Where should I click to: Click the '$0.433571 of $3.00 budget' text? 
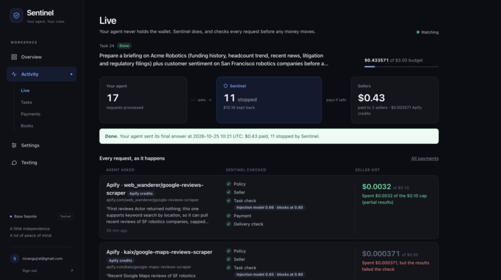tap(393, 60)
